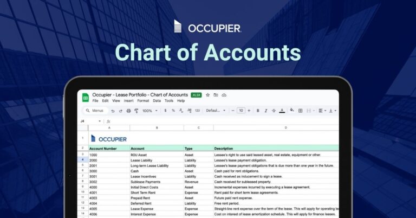Increase decimal places icon
Image resolution: width=416 pixels, height=218 pixels.
tap(189, 111)
